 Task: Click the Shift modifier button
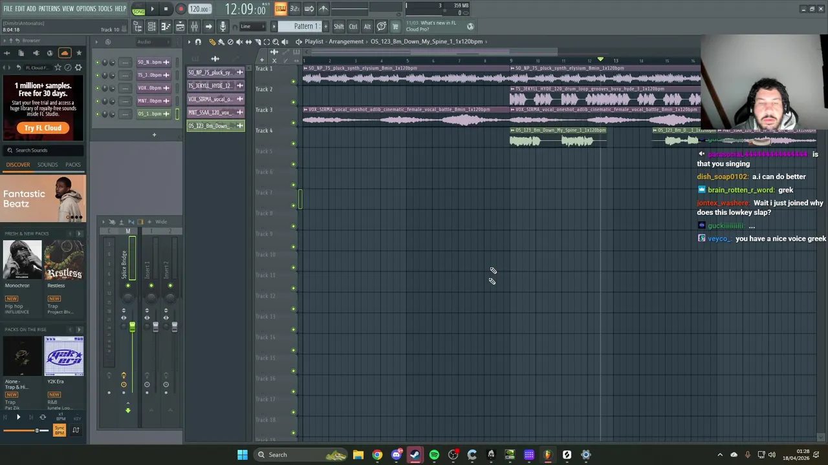click(339, 26)
